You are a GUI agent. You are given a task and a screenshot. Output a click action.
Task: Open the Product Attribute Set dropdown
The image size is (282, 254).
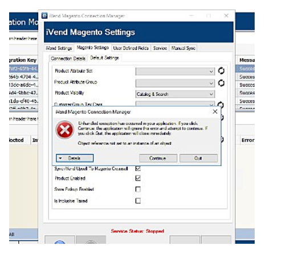(175, 72)
